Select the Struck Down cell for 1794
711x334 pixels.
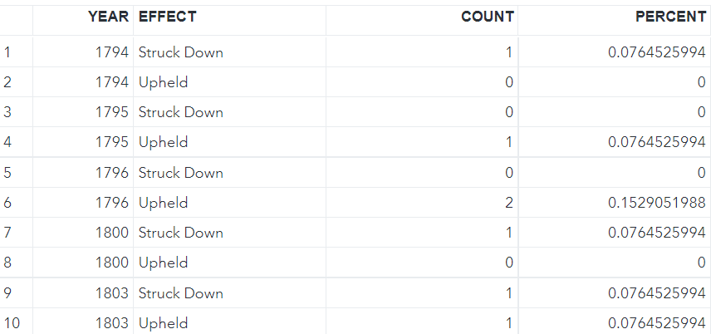(180, 52)
